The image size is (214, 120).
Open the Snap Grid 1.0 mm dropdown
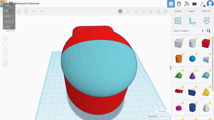(x=163, y=116)
